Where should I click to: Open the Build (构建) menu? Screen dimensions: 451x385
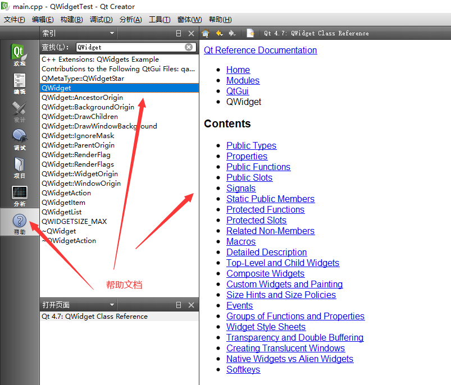(72, 20)
